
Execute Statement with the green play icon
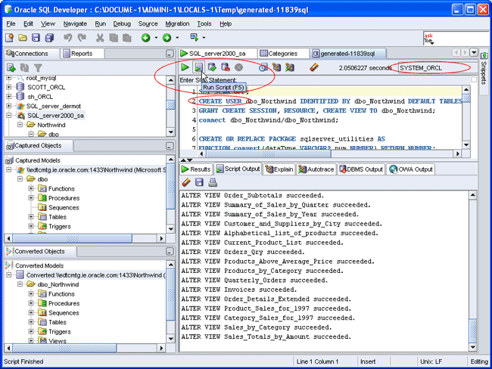point(185,67)
